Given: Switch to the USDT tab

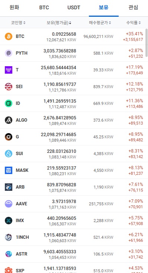Looking at the screenshot, I should click(x=74, y=7).
